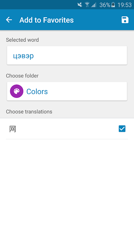
Task: Edit the selected word цэвэр field
Action: pos(67,55)
